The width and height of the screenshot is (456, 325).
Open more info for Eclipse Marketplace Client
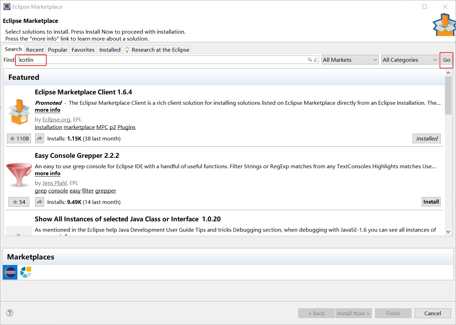pyautogui.click(x=48, y=110)
